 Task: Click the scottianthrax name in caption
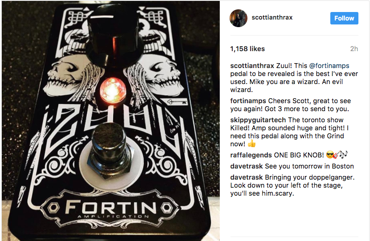(x=252, y=66)
